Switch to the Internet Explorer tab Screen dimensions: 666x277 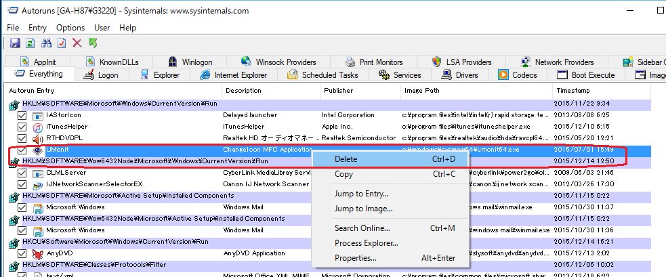coord(234,75)
